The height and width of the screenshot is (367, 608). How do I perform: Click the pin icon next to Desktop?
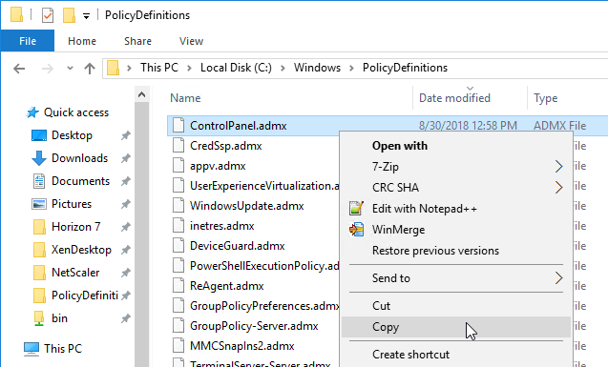(x=126, y=135)
